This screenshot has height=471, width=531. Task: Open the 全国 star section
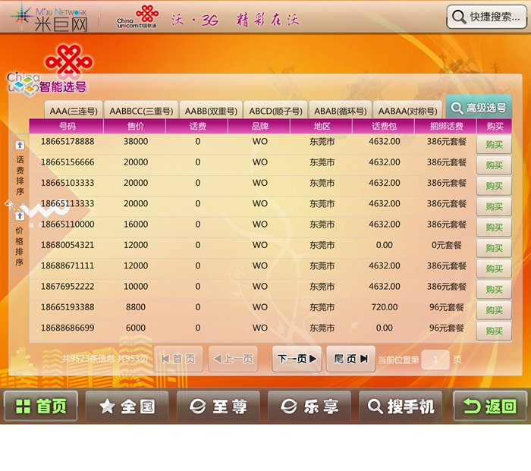tap(127, 407)
